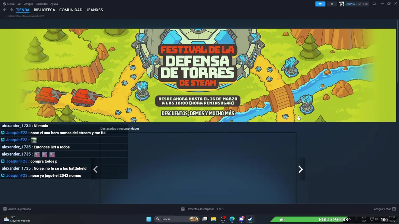Open the Festival de la Defensa de Torres banner
The image size is (399, 224).
198,75
